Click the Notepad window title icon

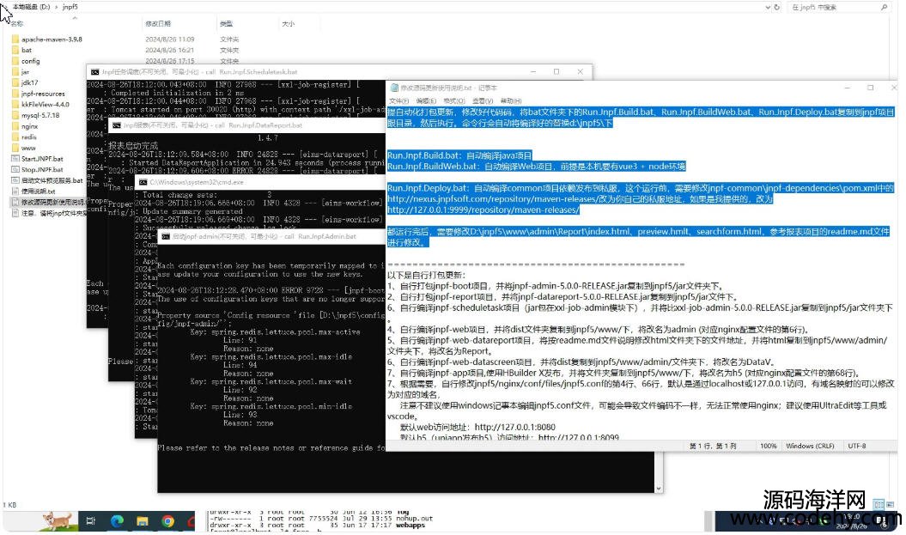pyautogui.click(x=394, y=88)
